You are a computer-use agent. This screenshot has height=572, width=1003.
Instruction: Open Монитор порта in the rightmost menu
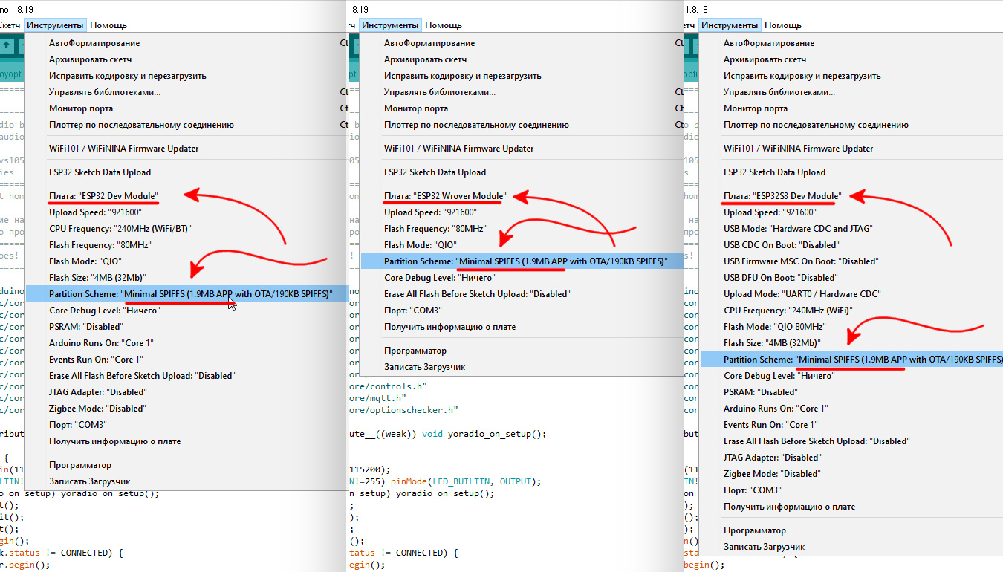[x=756, y=108]
